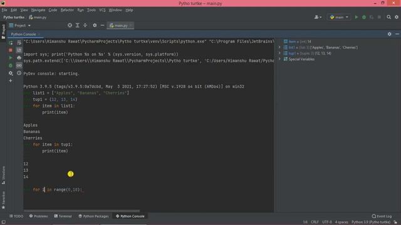Hide the Project tool window

point(102,26)
